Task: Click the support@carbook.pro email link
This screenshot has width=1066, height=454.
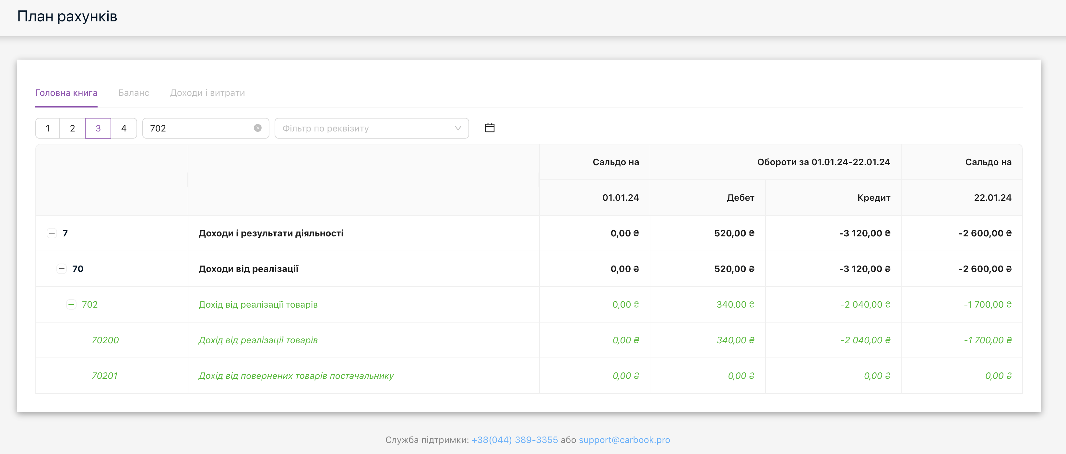Action: coord(624,440)
